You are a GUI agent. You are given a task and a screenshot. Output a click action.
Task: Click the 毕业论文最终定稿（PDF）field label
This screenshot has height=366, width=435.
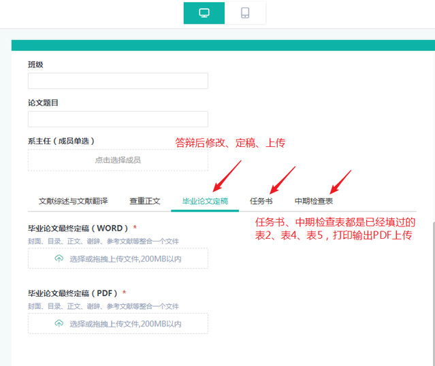[x=73, y=293]
